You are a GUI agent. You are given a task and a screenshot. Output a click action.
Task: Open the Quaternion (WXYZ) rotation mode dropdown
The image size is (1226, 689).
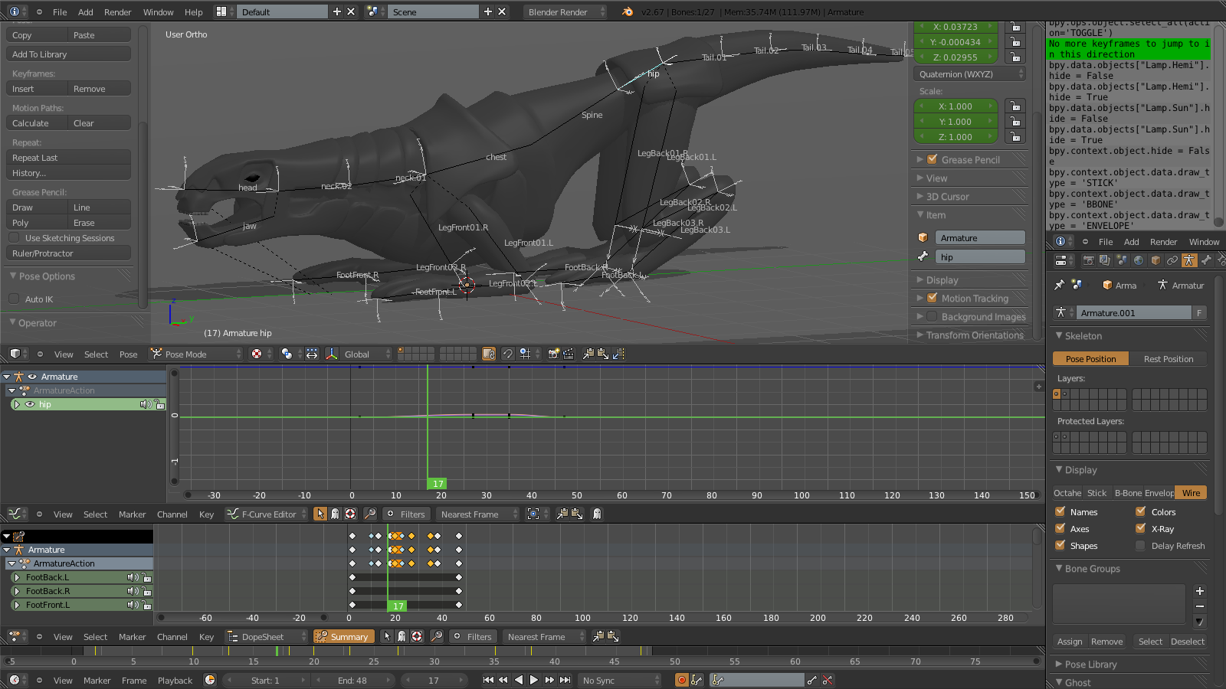[969, 74]
